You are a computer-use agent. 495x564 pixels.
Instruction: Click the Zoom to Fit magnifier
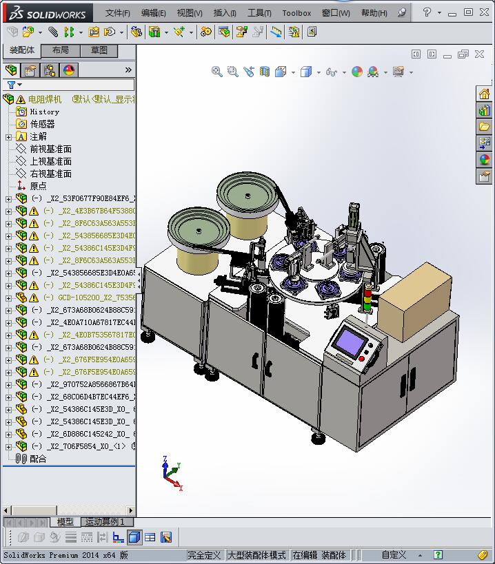click(x=216, y=72)
